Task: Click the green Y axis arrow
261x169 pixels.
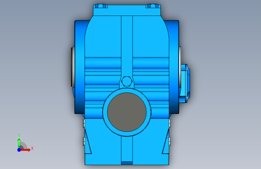Action: 19,143
